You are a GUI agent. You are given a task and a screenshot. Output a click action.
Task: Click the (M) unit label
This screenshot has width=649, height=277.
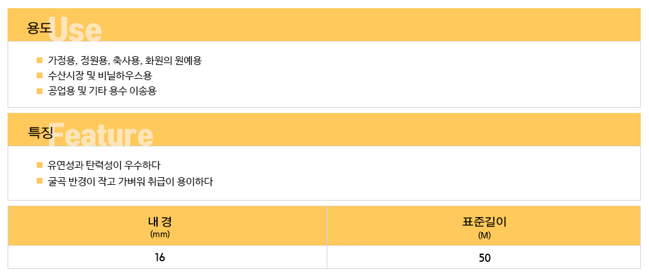click(x=484, y=235)
